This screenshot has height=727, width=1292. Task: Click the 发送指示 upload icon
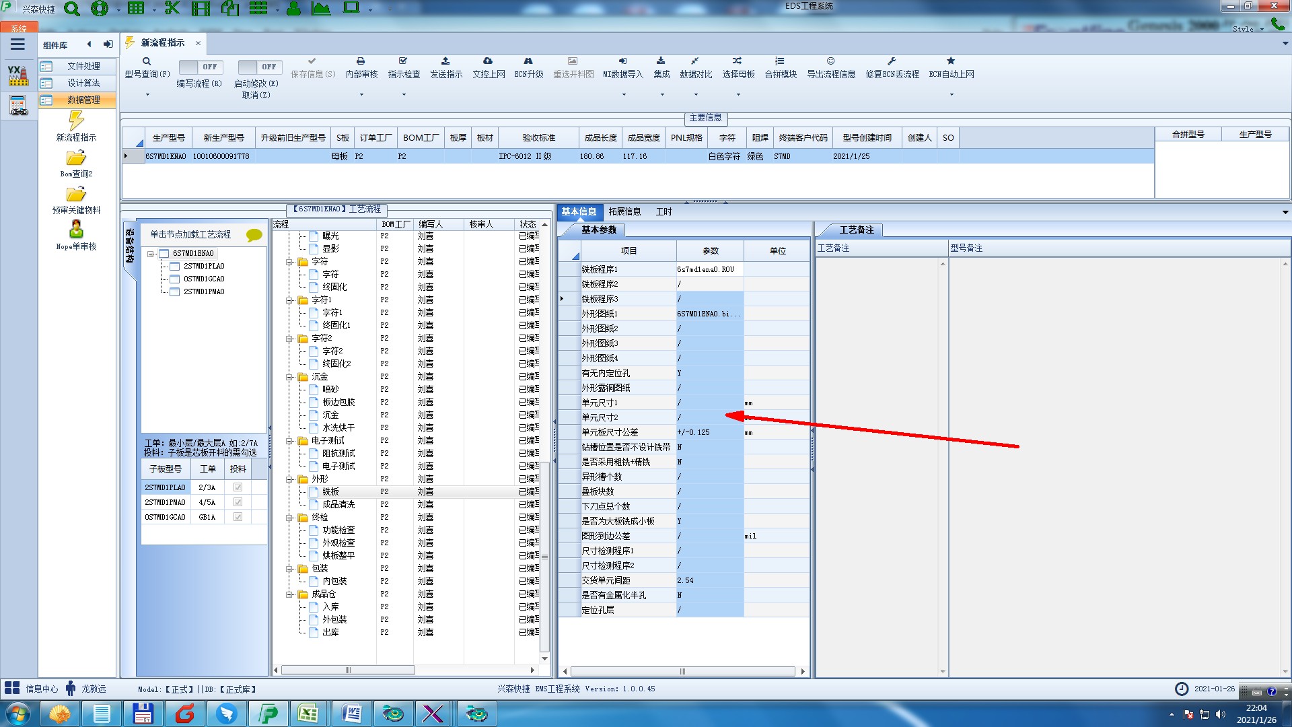click(445, 61)
